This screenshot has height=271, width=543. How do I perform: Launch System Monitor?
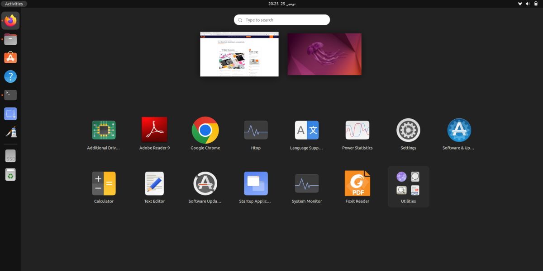307,183
